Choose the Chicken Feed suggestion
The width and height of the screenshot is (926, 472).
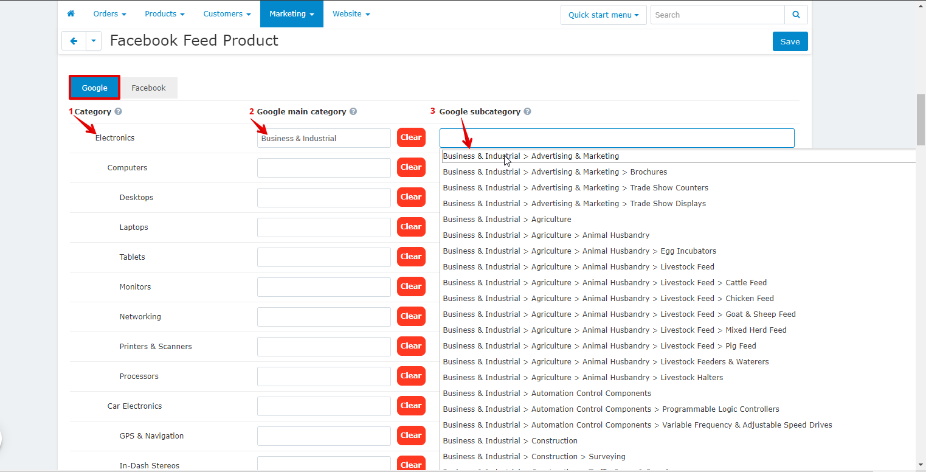tap(678, 299)
